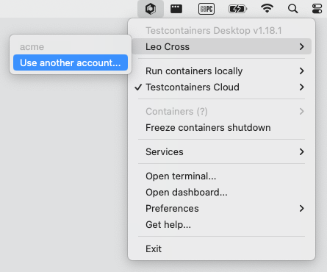The height and width of the screenshot is (272, 327).
Task: Expand the Preferences submenu chevron
Action: (301, 208)
